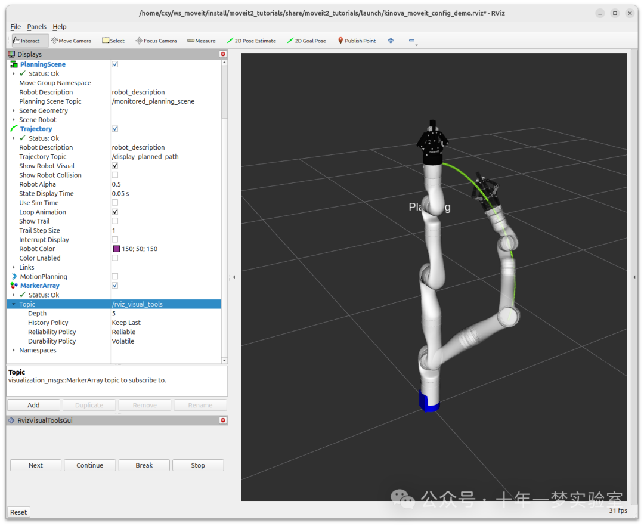Click the minus icon to remove a tool
The height and width of the screenshot is (526, 644).
click(411, 40)
